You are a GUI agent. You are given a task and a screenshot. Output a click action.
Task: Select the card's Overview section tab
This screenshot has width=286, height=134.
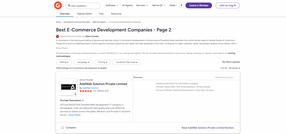coord(138,77)
